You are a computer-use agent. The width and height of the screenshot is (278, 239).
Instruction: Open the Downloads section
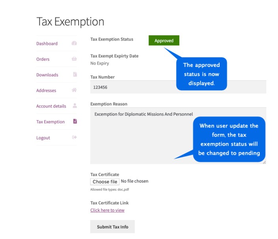pos(47,75)
